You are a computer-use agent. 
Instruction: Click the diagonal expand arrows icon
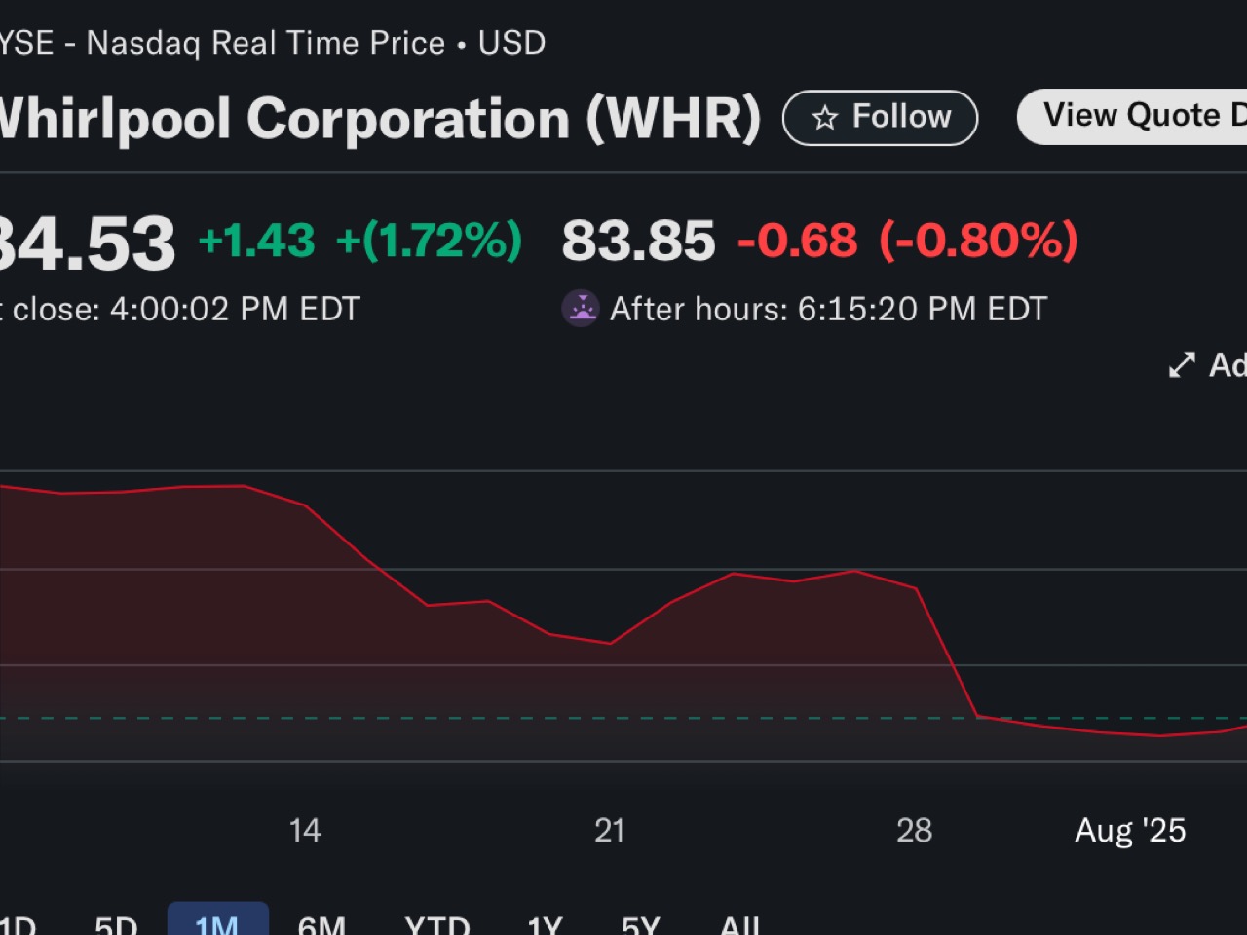(x=1181, y=365)
